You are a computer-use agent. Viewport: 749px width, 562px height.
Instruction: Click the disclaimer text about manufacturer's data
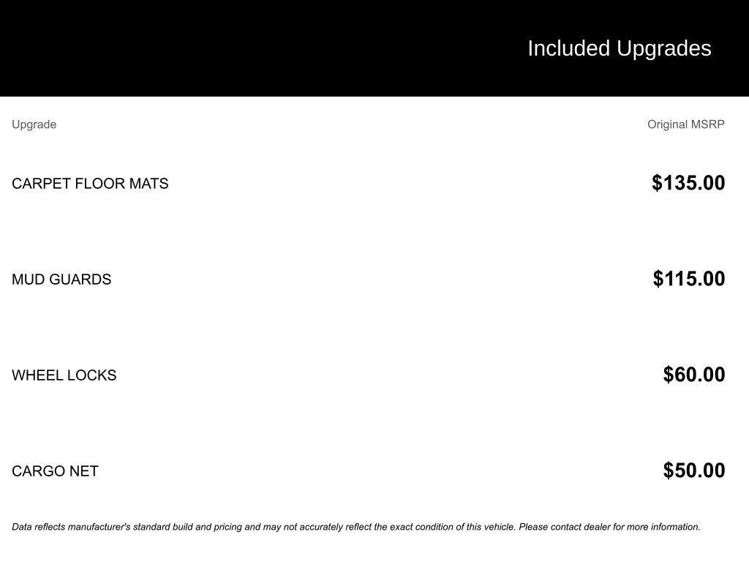(x=356, y=527)
